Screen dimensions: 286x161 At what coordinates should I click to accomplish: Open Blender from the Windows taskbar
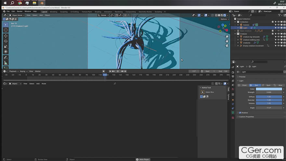42,3
